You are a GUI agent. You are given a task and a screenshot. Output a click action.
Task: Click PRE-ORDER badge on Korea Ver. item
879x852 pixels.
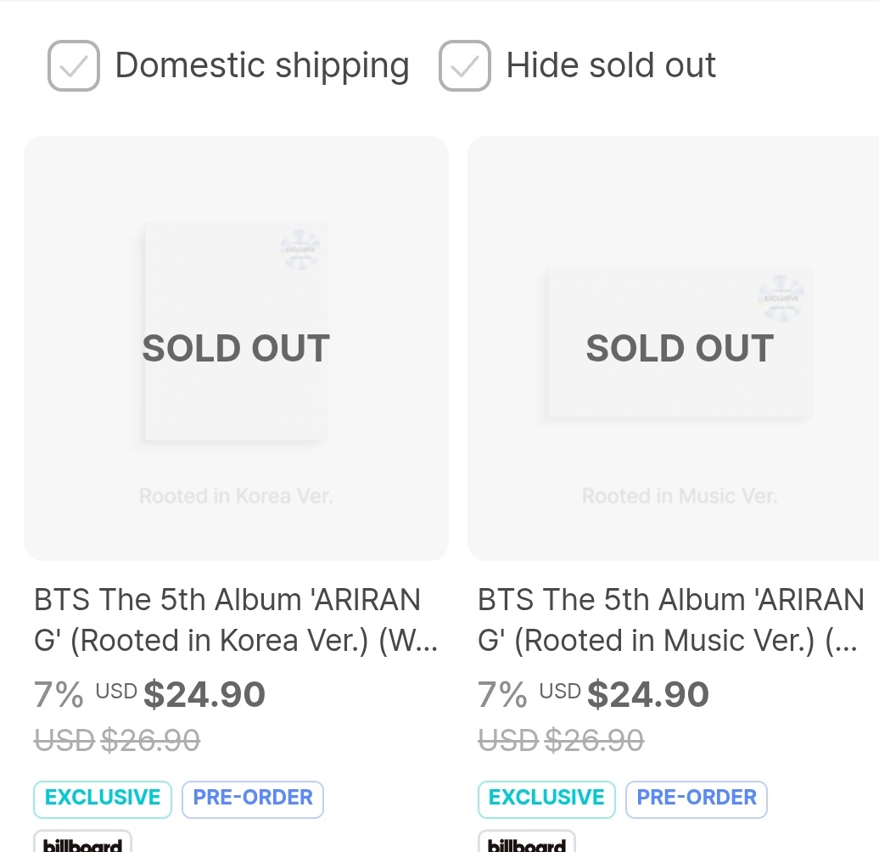tap(253, 799)
